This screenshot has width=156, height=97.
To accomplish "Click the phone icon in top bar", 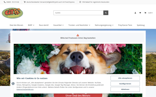I will coord(5,2).
